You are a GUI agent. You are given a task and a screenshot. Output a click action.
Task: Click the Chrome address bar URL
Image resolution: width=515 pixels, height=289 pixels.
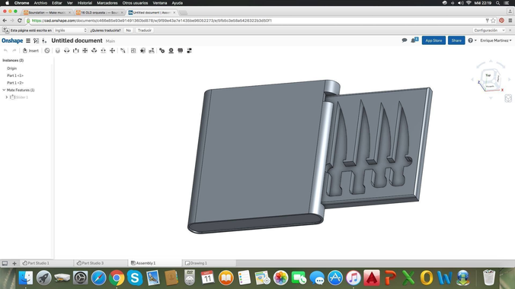tap(152, 21)
